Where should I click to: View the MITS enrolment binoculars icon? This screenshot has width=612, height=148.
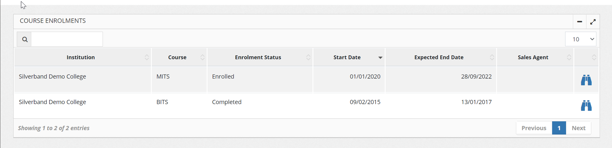586,80
